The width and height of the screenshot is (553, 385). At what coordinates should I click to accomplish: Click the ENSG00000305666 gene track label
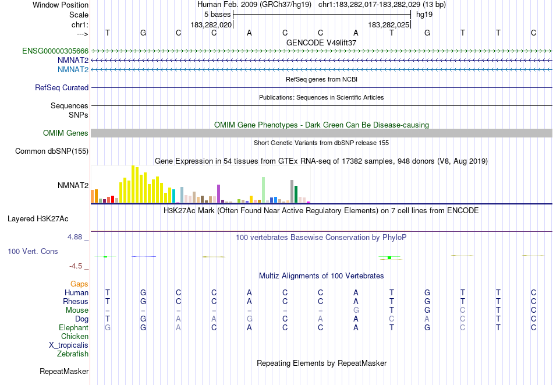click(x=55, y=51)
